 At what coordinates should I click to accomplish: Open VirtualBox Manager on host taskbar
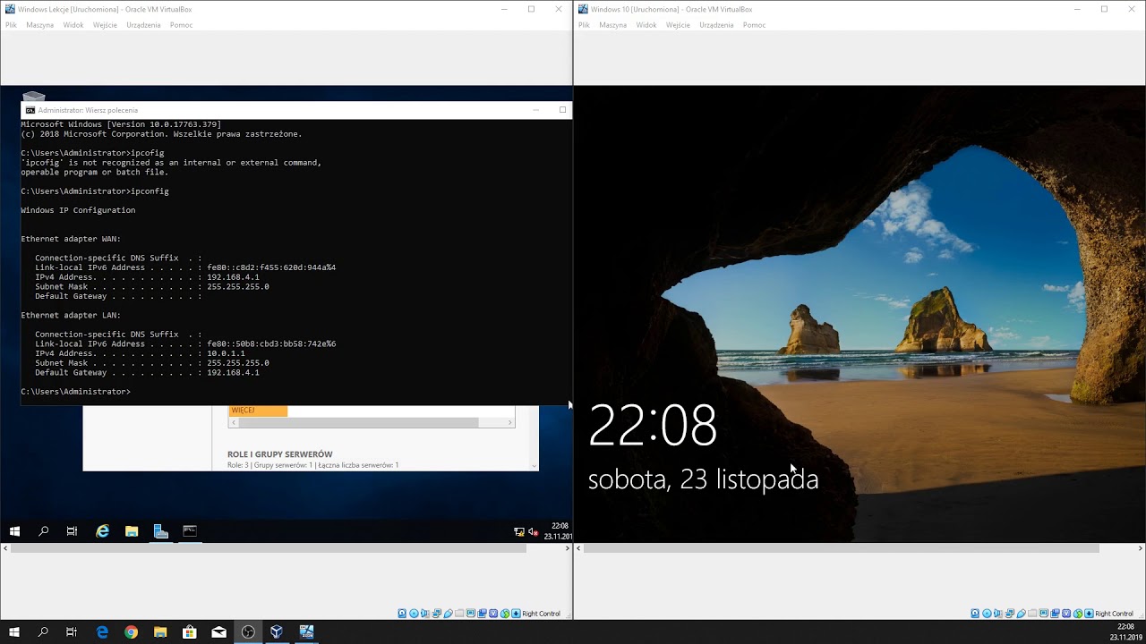point(277,631)
